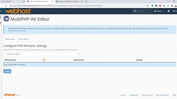Select the Basic Mode tab

10,39
